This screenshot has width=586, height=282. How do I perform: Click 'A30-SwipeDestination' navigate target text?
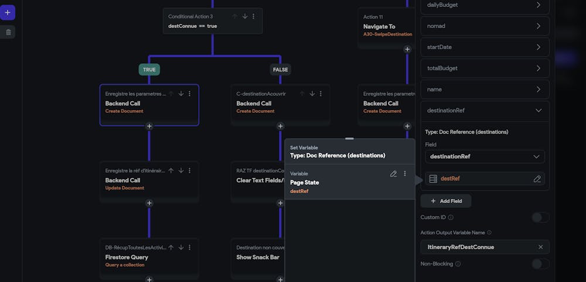click(x=387, y=35)
